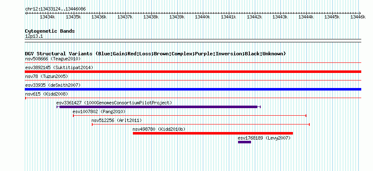The width and height of the screenshot is (373, 171).
Task: Open the nsv498780 (Kidd2010b) variant label
Action: (159, 129)
